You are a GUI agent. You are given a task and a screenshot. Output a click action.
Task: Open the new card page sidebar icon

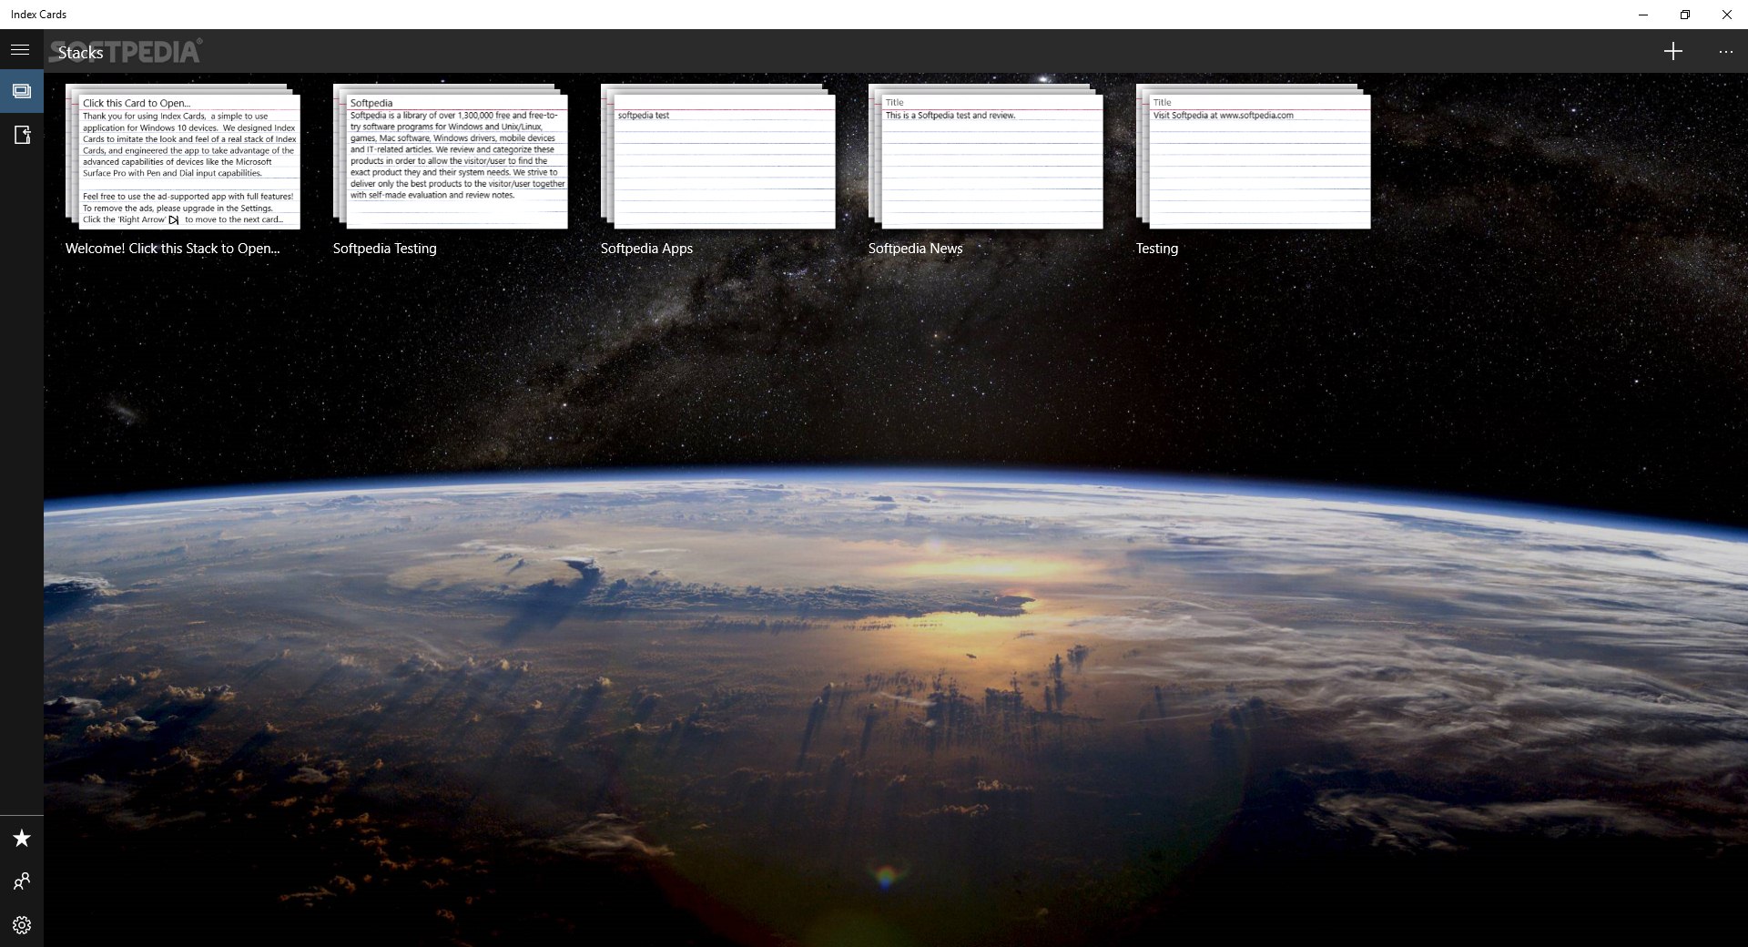[x=21, y=135]
